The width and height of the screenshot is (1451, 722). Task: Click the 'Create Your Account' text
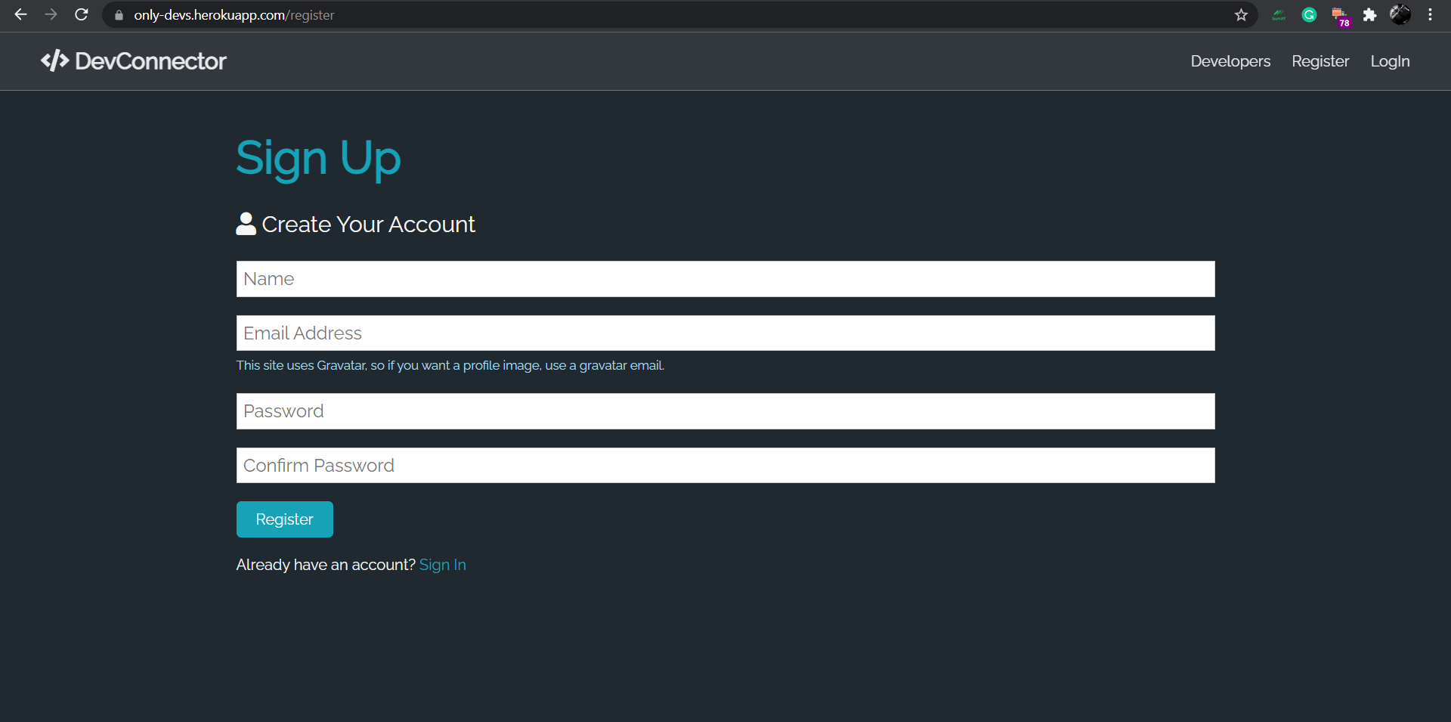point(369,225)
